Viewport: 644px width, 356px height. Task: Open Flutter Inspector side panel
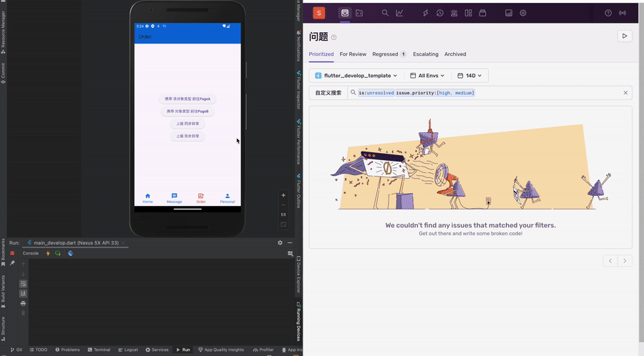click(x=298, y=90)
